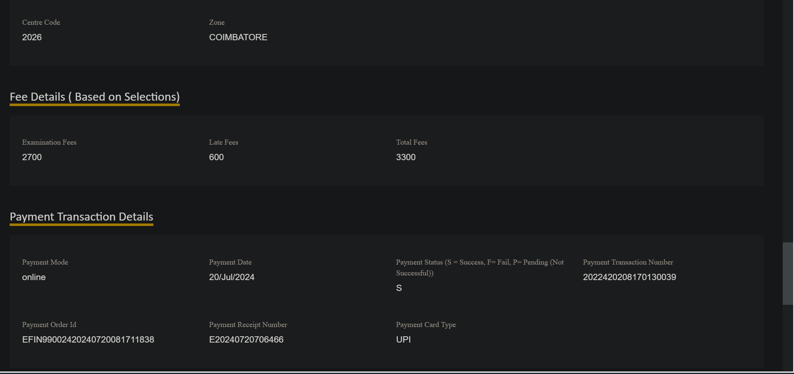Click the Examination Fees amount 2700

[x=32, y=157]
